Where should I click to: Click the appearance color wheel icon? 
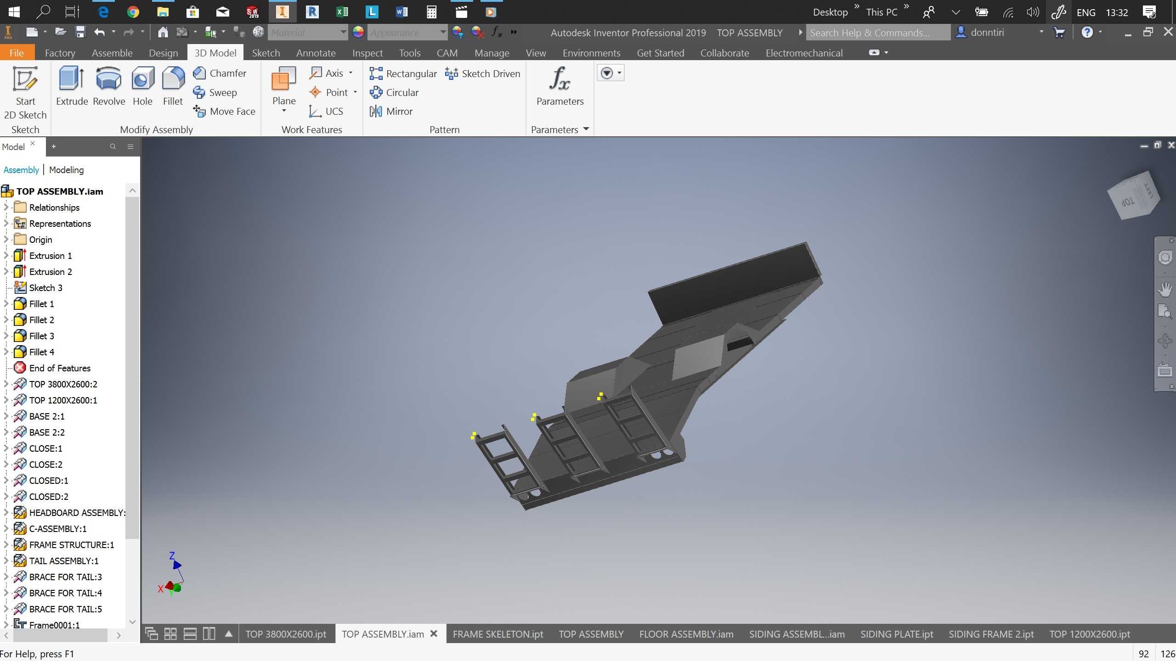coord(358,32)
